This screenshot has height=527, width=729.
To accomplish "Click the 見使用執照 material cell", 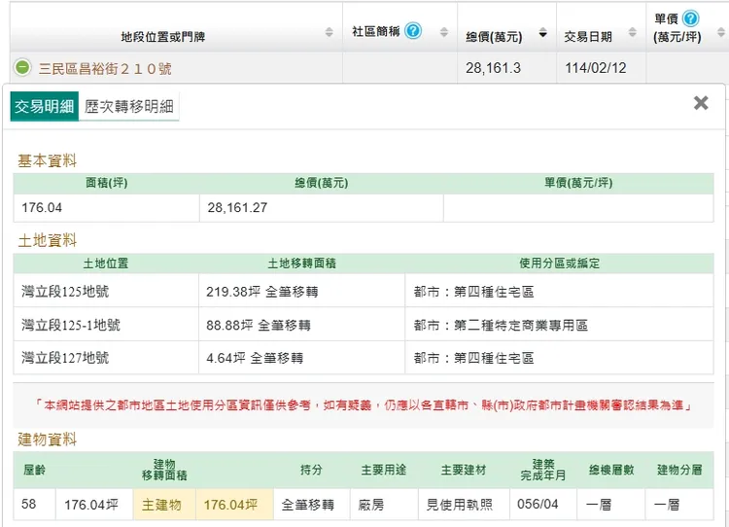I will 464,505.
